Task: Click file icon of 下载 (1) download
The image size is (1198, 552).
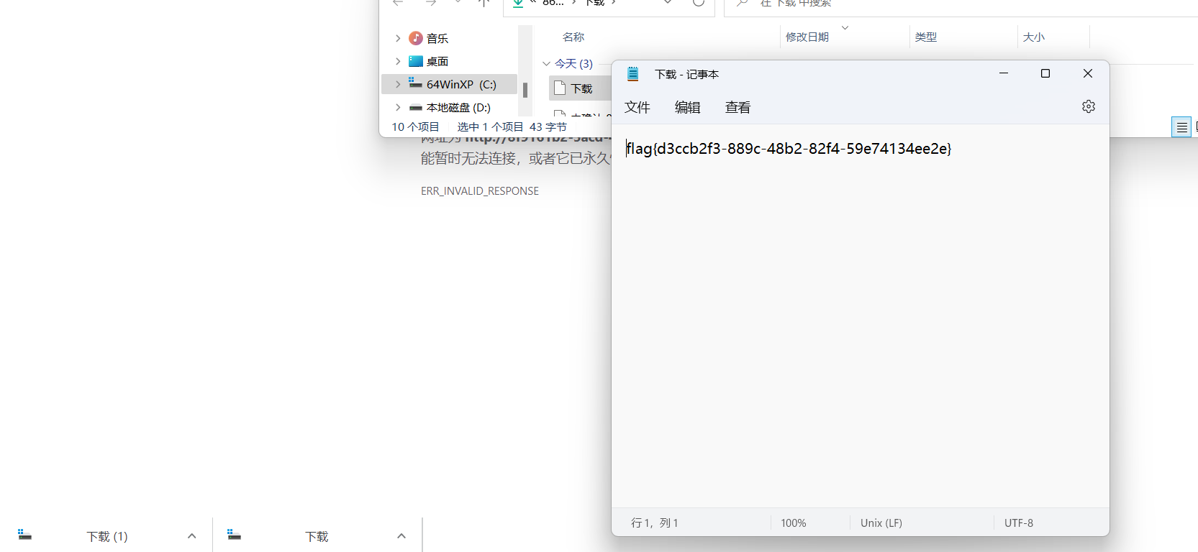Action: pos(25,535)
